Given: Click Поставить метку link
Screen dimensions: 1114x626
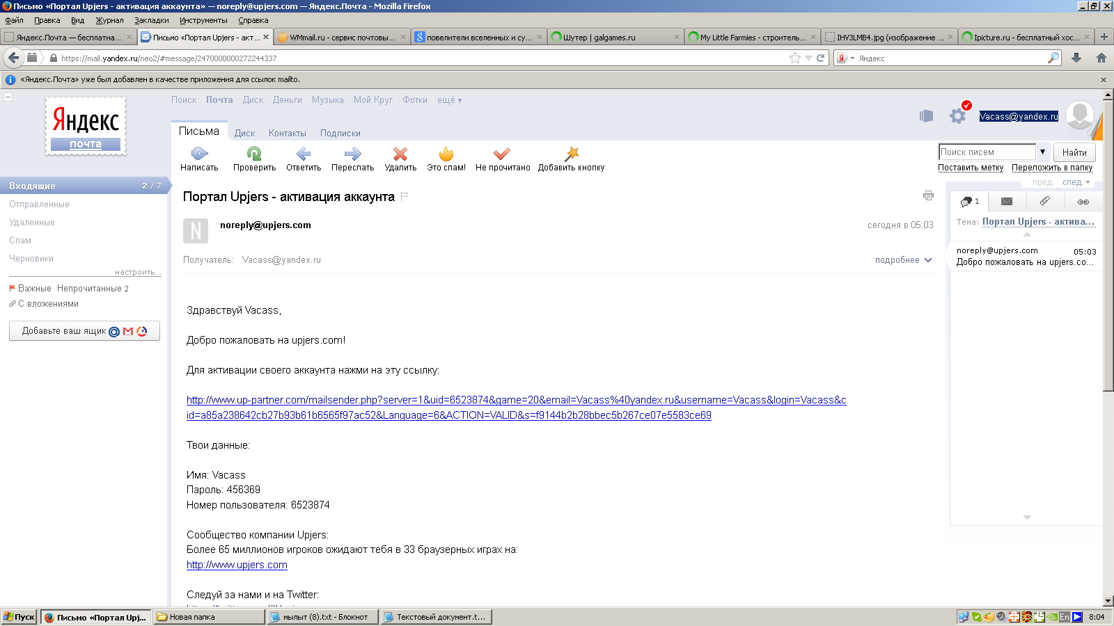Looking at the screenshot, I should (x=971, y=168).
